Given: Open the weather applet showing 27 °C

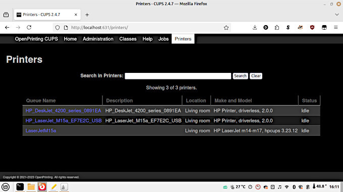Looking at the screenshot, I should (x=238, y=187).
